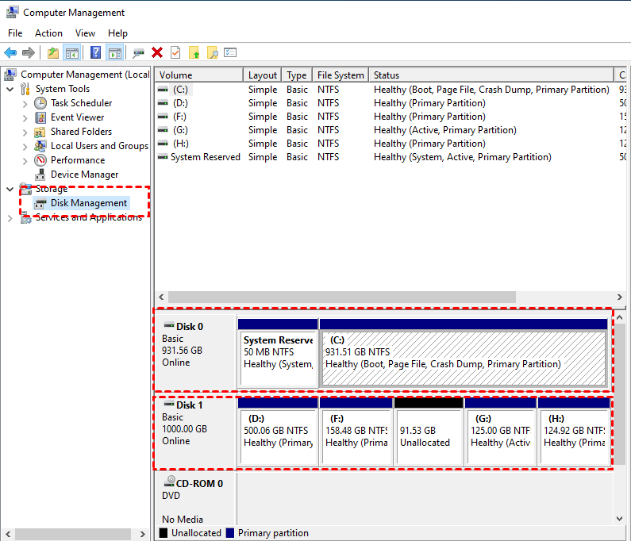Click the Performance icon in tree

tap(40, 160)
